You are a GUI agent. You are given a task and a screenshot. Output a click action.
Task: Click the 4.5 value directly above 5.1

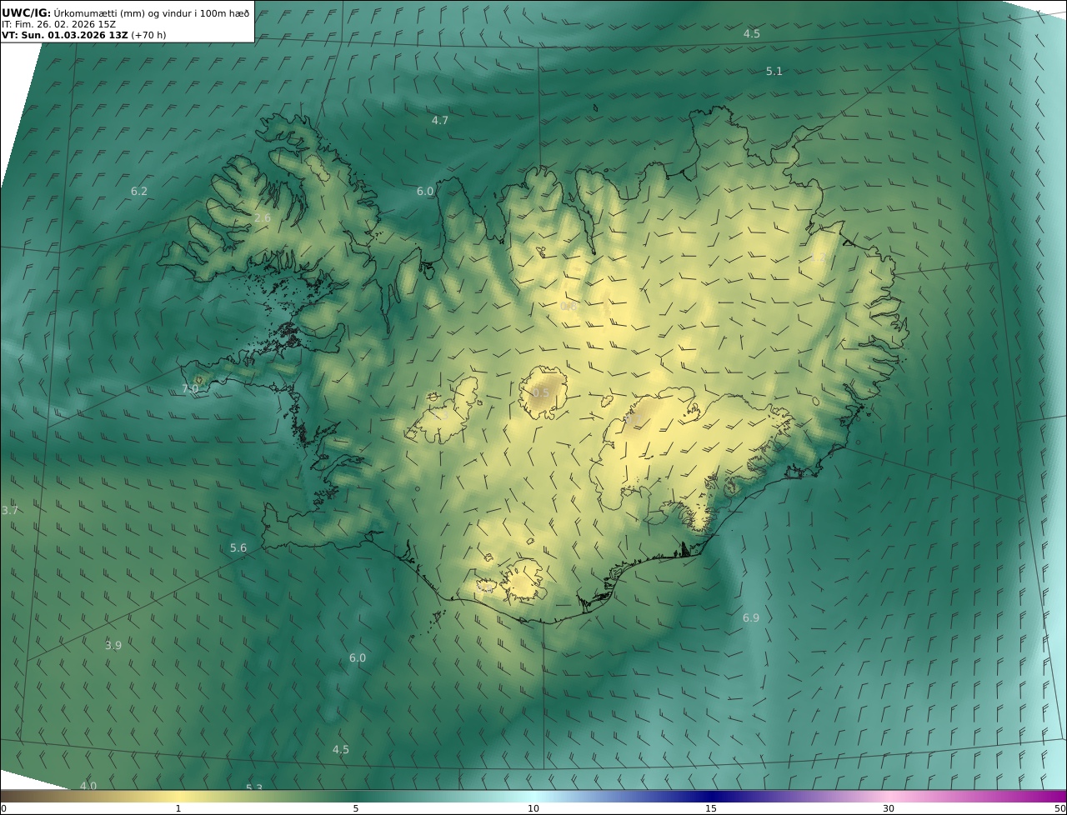coord(752,34)
